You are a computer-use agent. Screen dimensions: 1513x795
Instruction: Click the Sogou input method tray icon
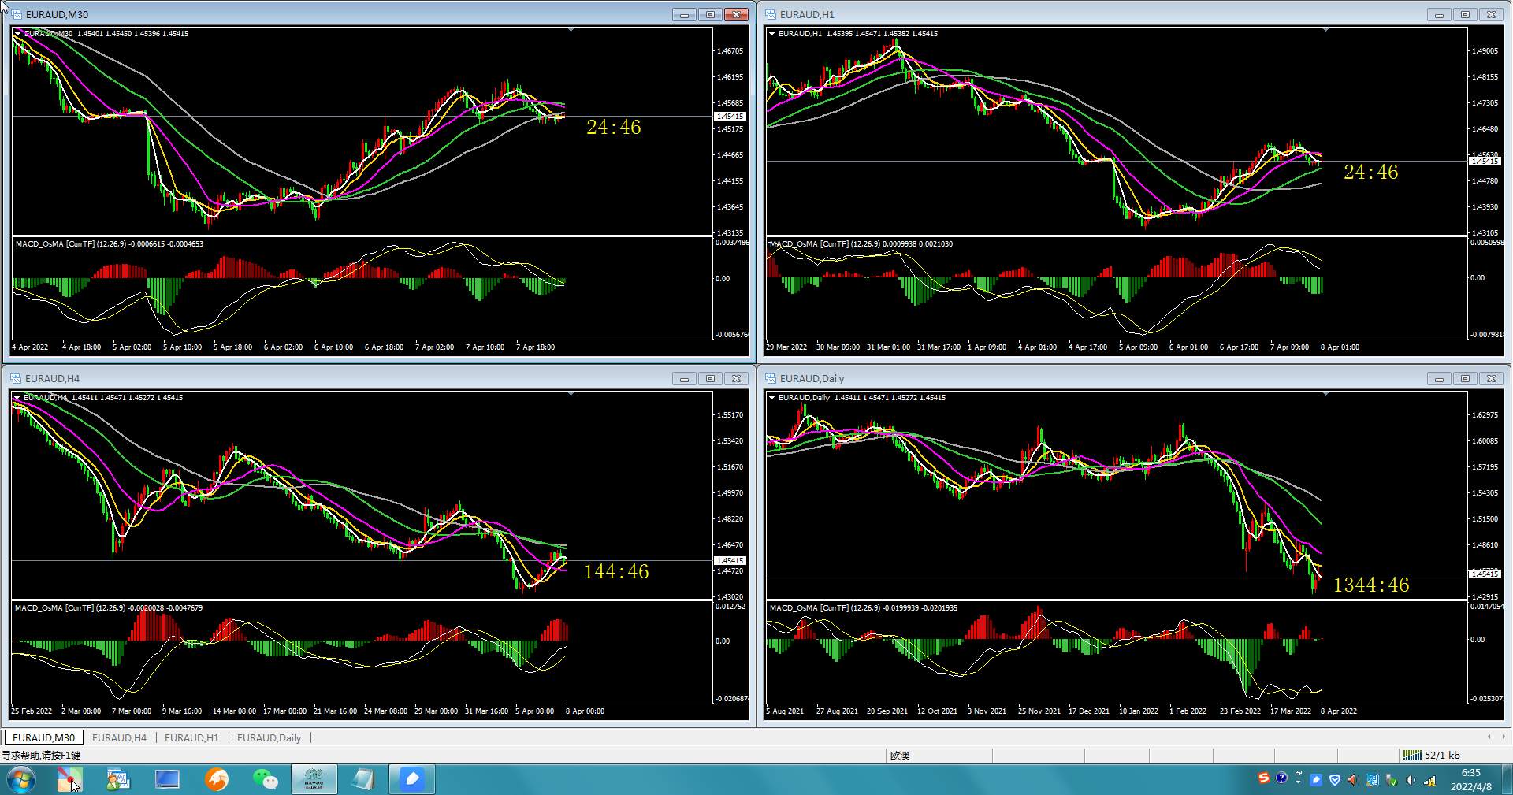pos(1264,778)
